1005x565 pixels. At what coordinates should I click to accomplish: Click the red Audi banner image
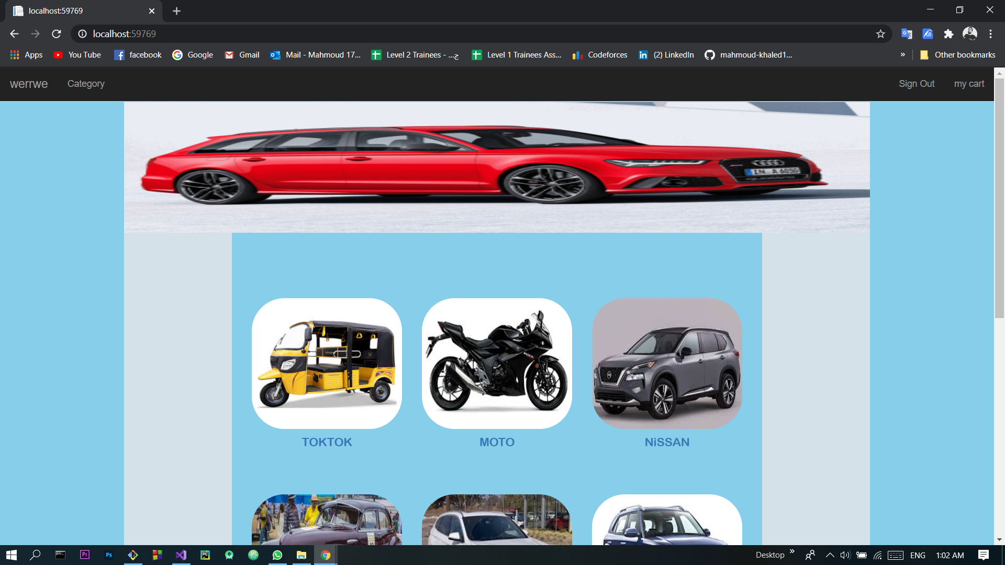tap(497, 167)
